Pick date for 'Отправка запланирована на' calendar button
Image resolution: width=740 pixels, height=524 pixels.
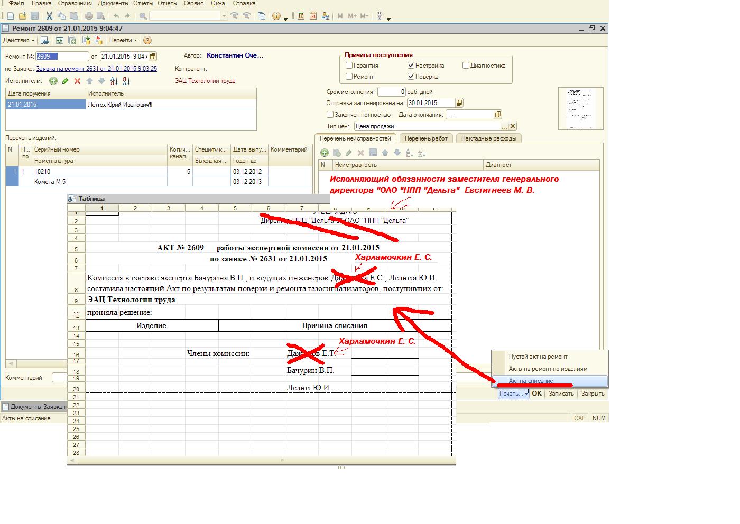pyautogui.click(x=459, y=103)
